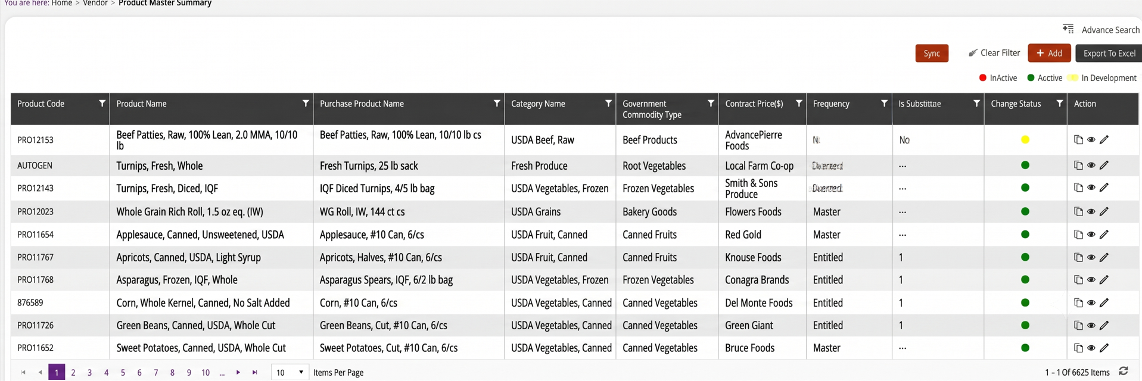Refresh the grid with the reload icon
Image resolution: width=1142 pixels, height=381 pixels.
point(1124,371)
